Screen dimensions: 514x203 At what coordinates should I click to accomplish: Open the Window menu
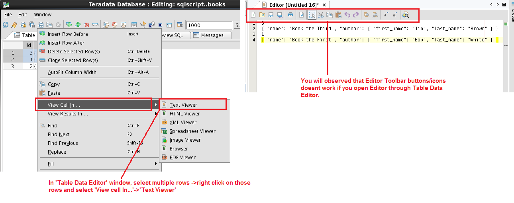(43, 15)
